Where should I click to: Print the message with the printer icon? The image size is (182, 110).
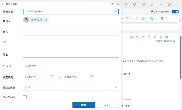[x=162, y=18]
